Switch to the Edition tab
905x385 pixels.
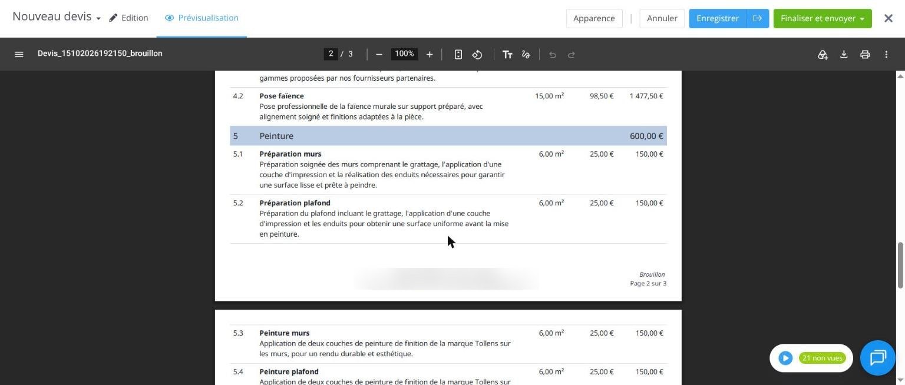[x=128, y=18]
